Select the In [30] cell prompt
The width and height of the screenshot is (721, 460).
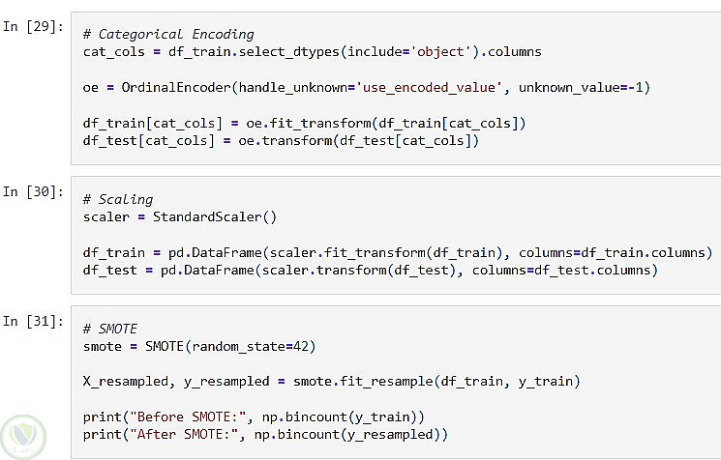click(x=31, y=190)
